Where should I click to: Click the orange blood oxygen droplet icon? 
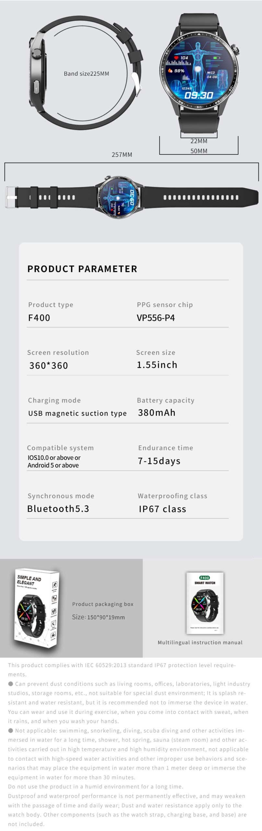[170, 70]
